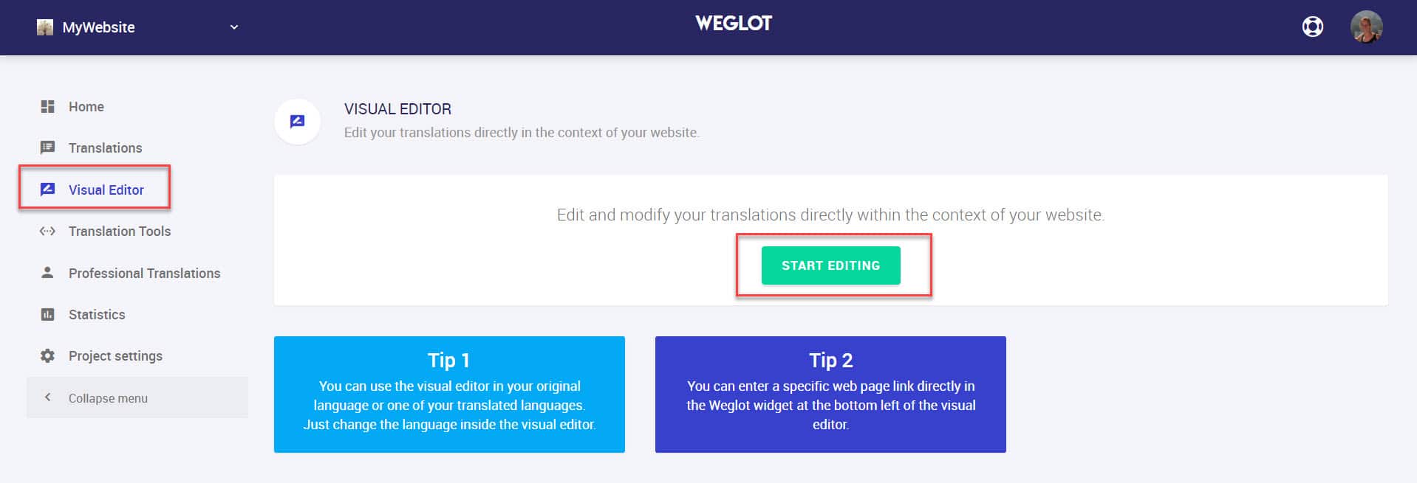
Task: Open Statistics via the bar chart icon
Action: pyautogui.click(x=47, y=314)
